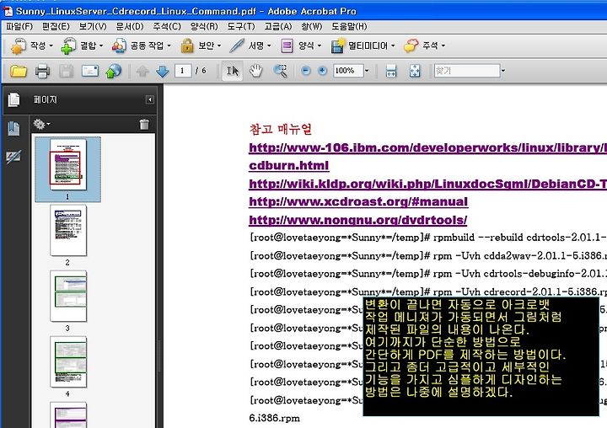Click the upload to web globe icon
This screenshot has width=607, height=428.
tap(114, 71)
